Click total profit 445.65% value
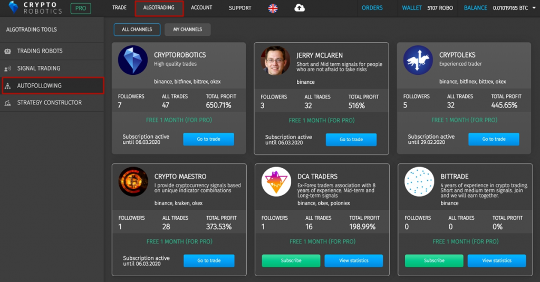540x282 pixels. click(504, 105)
